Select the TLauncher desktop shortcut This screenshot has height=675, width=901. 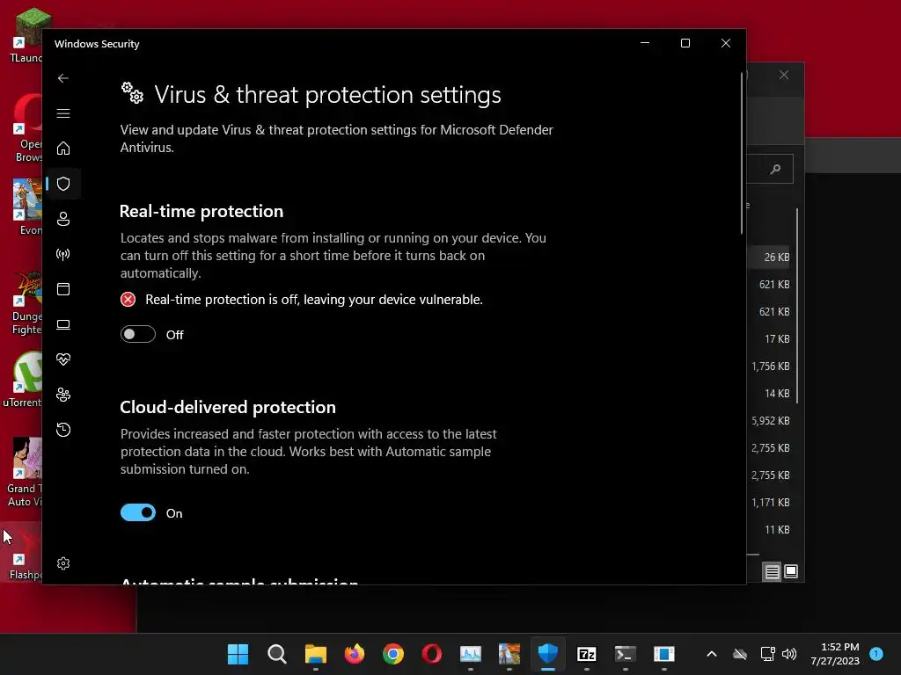[x=26, y=35]
